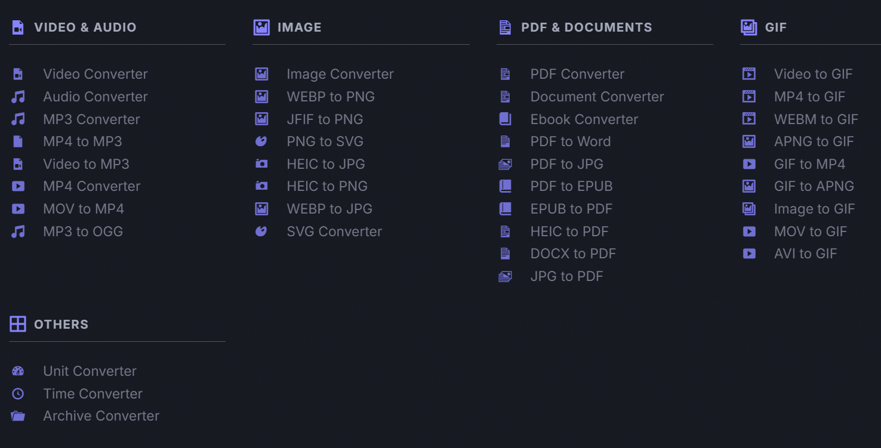Click the picture icon beside WEBP to PNG
The height and width of the screenshot is (448, 881).
(261, 97)
